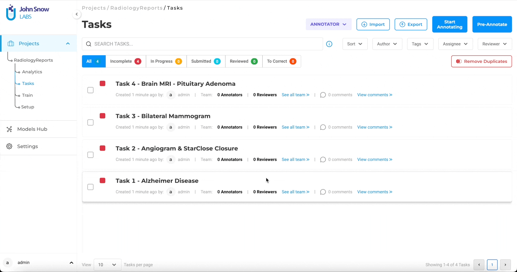Screen dimensions: 517x272
Task: Open RadiologyReports in the sidebar tree
Action: (33, 60)
